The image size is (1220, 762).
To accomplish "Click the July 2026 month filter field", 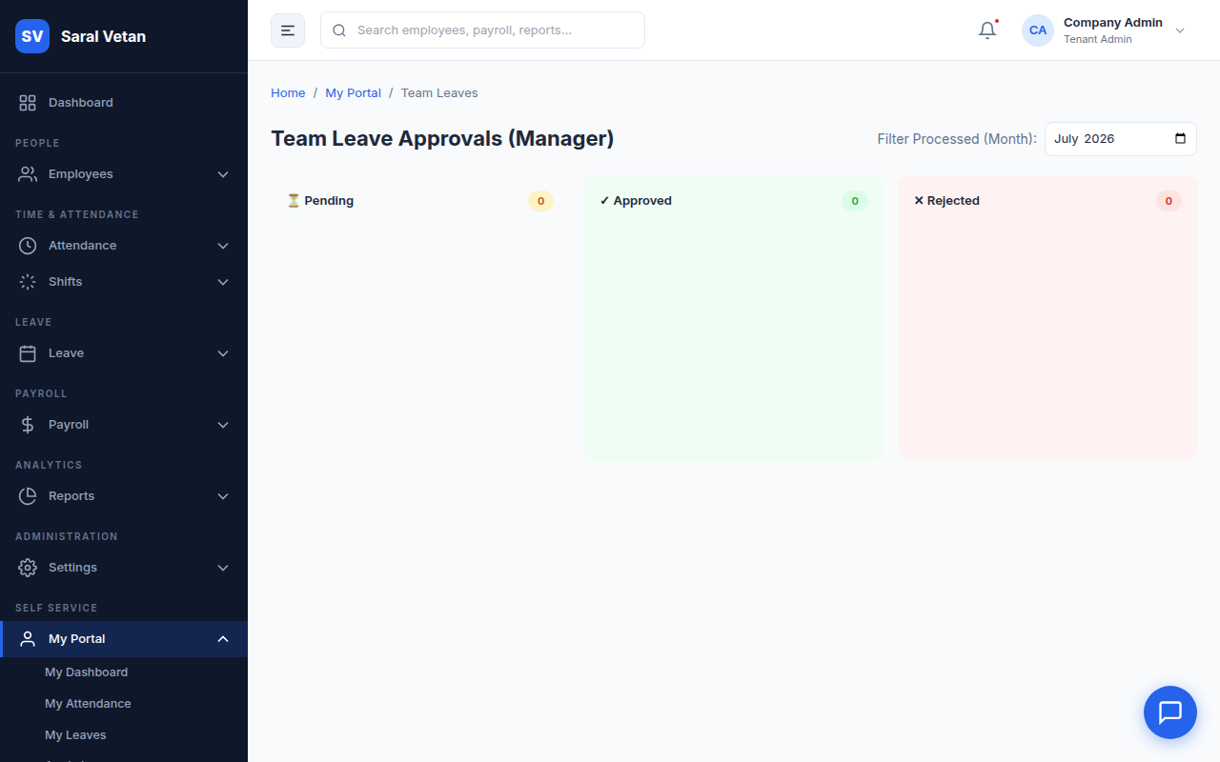I will point(1120,139).
